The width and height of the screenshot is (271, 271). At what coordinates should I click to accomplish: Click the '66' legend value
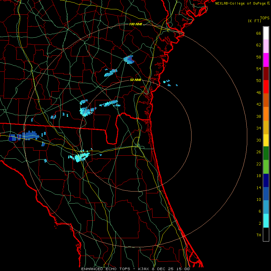click(259, 33)
